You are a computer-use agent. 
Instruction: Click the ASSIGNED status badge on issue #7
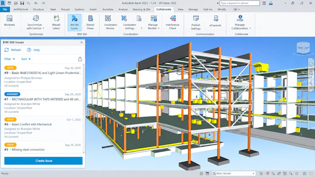(x=12, y=94)
